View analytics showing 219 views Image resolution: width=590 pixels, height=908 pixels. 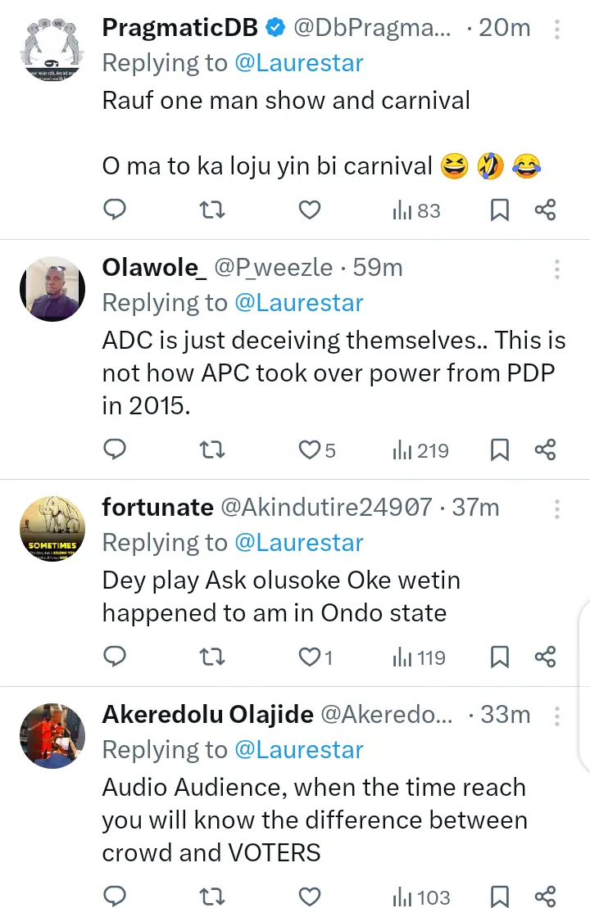pyautogui.click(x=420, y=449)
